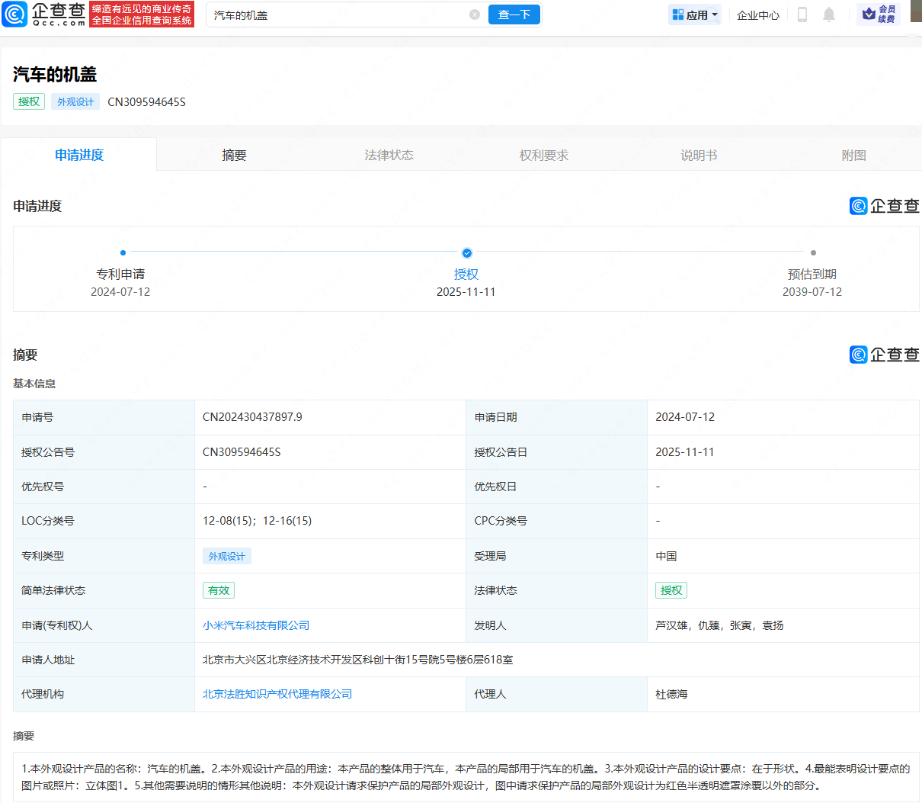Clear the search box with the X icon

point(475,14)
